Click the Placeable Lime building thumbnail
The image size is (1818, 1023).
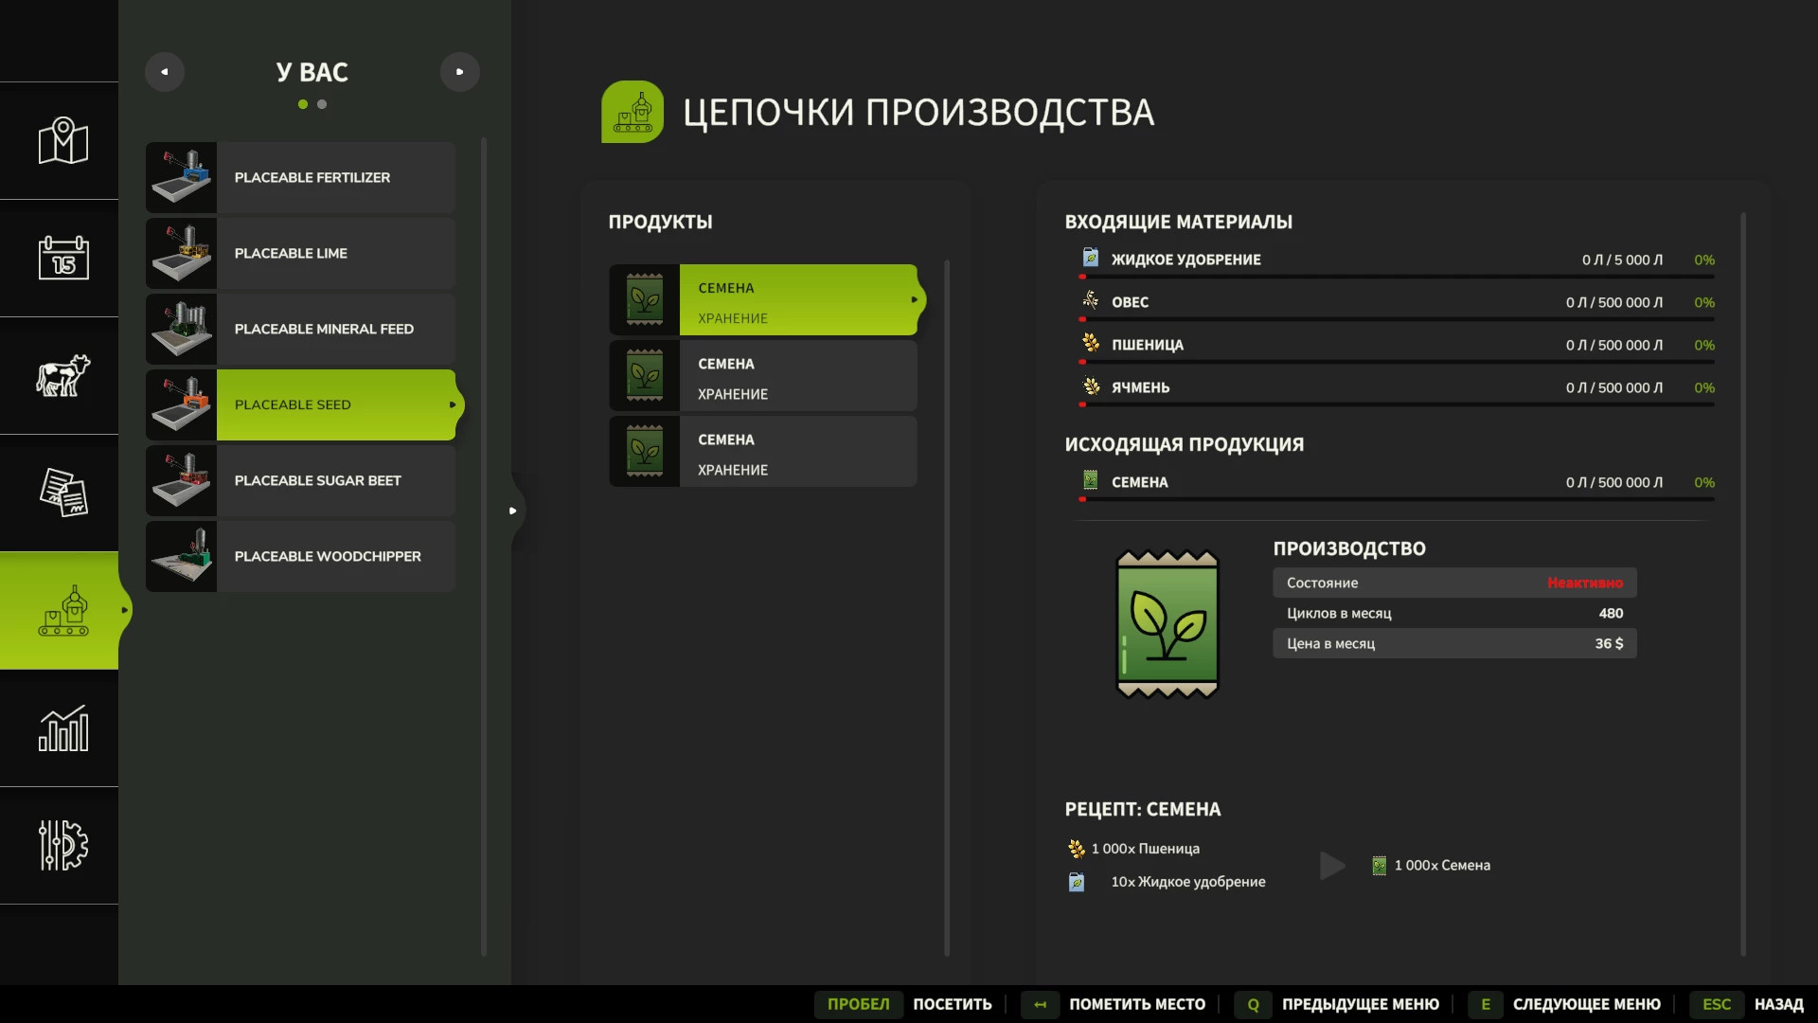pyautogui.click(x=181, y=254)
